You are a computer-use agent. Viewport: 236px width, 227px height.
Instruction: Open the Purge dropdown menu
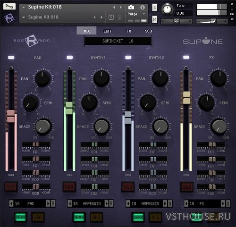pos(136,14)
